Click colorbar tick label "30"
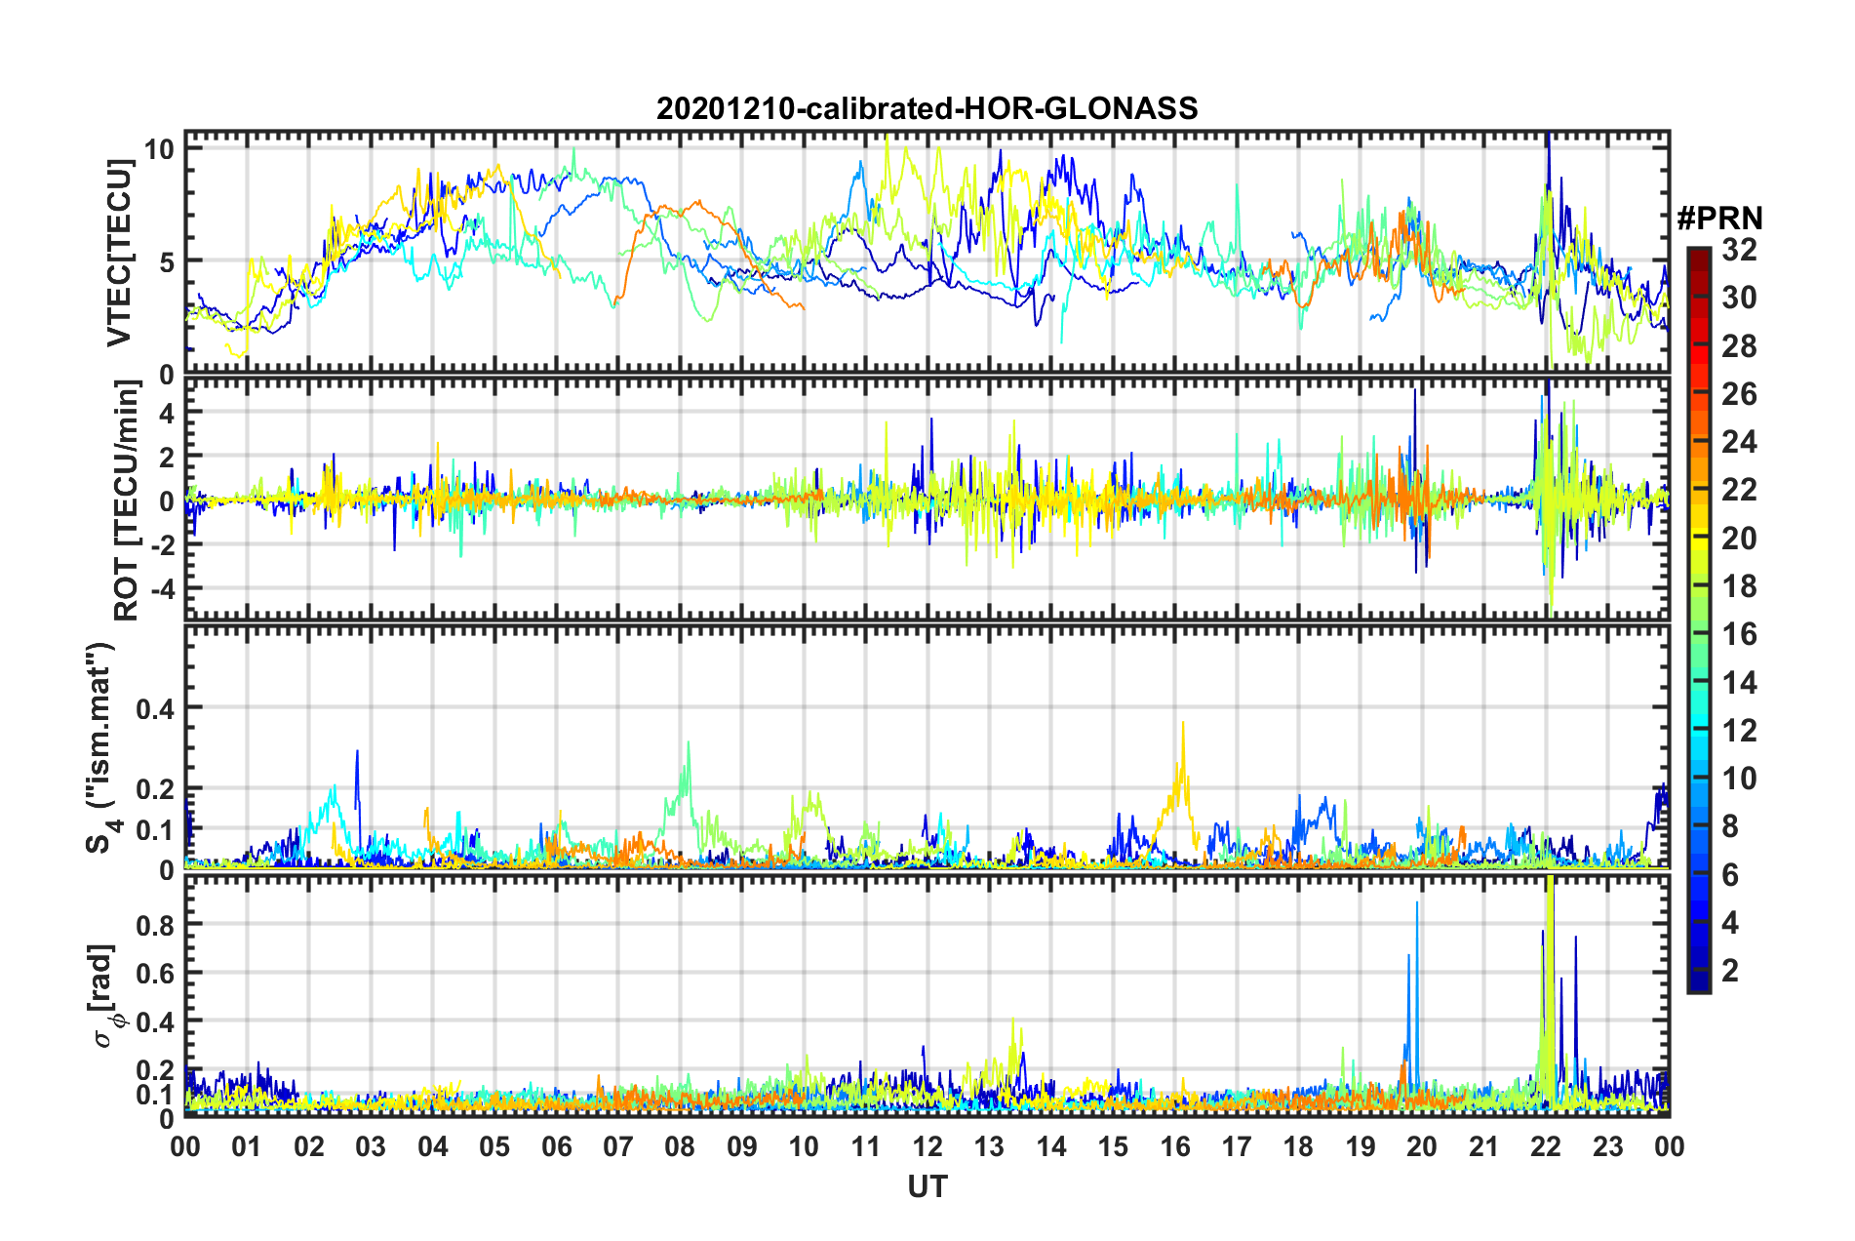Image resolution: width=1855 pixels, height=1241 pixels. coord(1739,298)
